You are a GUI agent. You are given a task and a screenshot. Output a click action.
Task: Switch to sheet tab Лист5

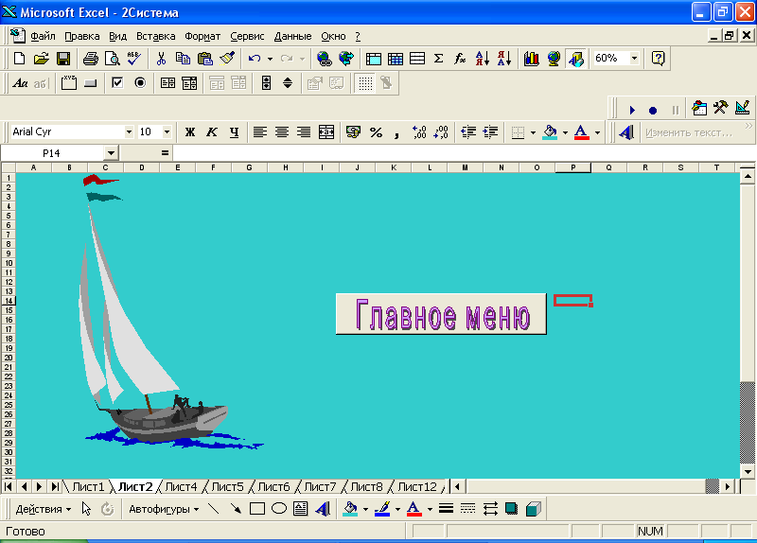[227, 486]
